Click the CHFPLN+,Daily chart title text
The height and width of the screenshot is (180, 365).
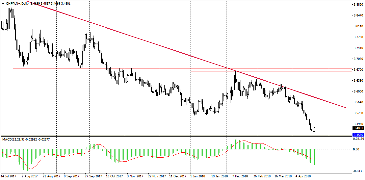point(17,4)
